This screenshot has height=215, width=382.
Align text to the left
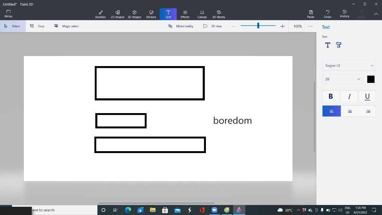pyautogui.click(x=332, y=111)
